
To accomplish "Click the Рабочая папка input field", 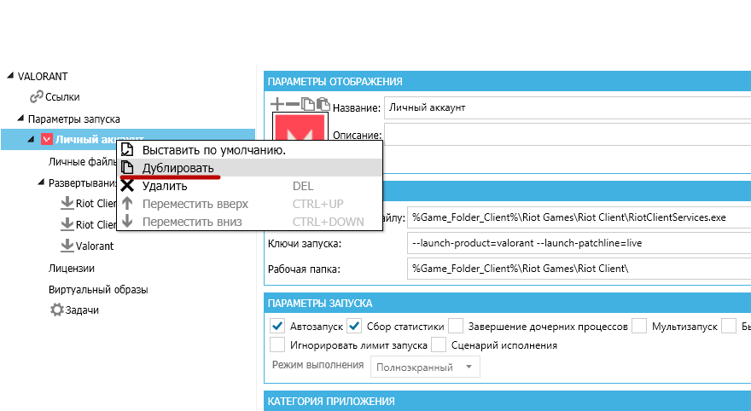I will (579, 269).
